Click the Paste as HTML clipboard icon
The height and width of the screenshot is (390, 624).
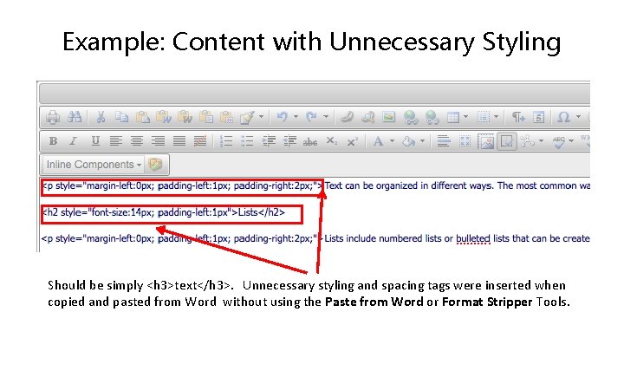coord(227,117)
